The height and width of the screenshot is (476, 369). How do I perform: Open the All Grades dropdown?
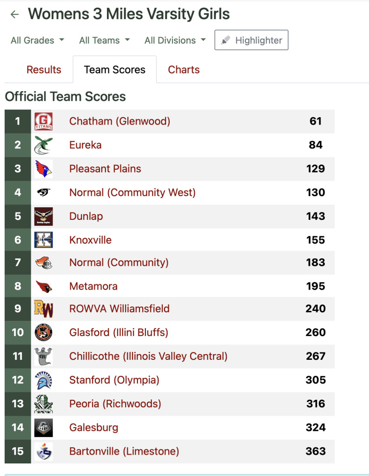tap(38, 40)
